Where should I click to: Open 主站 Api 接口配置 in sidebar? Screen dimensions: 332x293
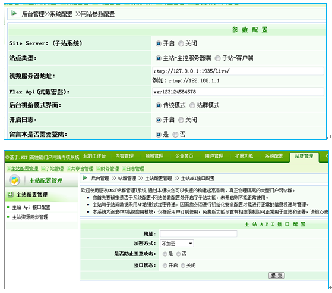(31, 207)
